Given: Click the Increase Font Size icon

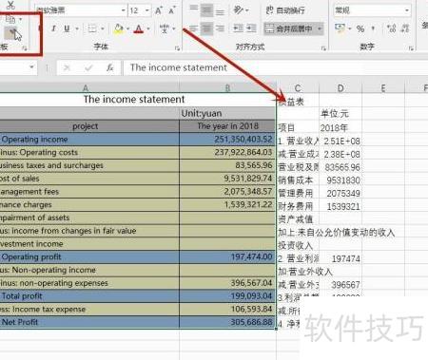Looking at the screenshot, I should [x=159, y=10].
